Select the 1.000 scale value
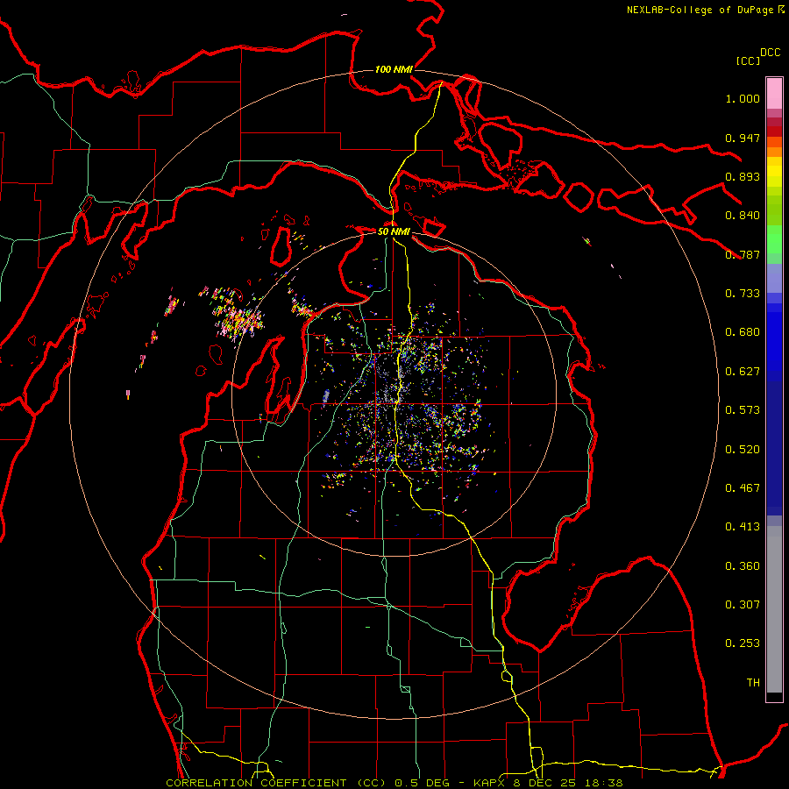Screen dimensions: 789x789 click(743, 98)
